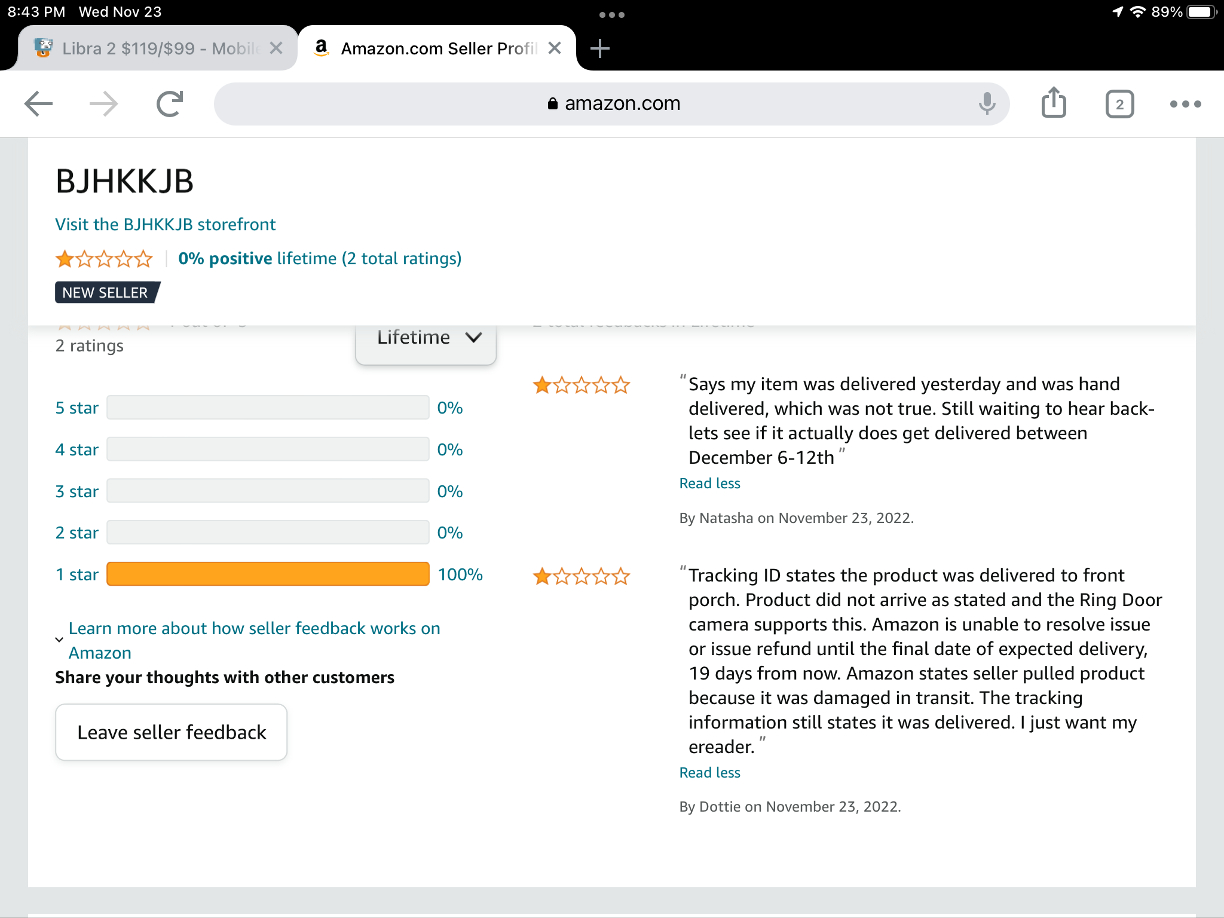Select the Amazon.com Seller Profile tab
This screenshot has width=1224, height=918.
[430, 48]
